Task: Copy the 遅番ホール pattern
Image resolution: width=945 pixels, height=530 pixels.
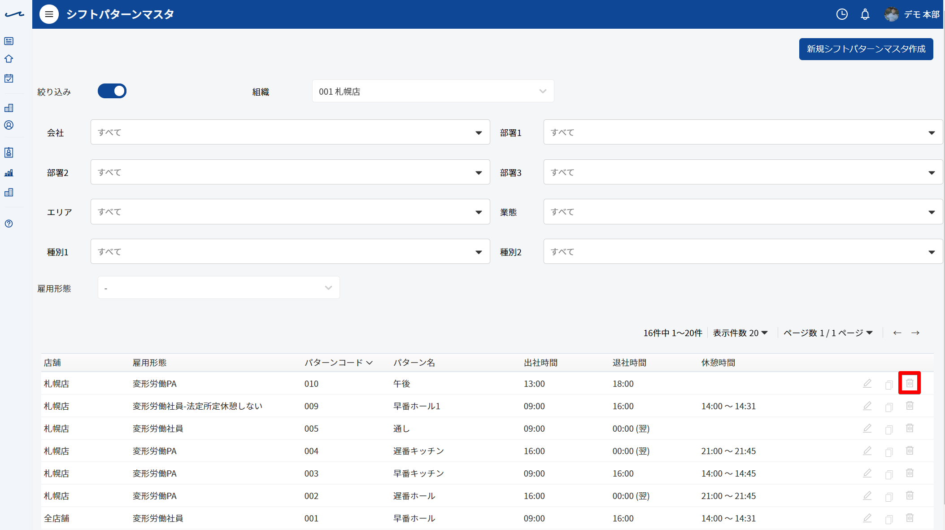Action: (889, 497)
